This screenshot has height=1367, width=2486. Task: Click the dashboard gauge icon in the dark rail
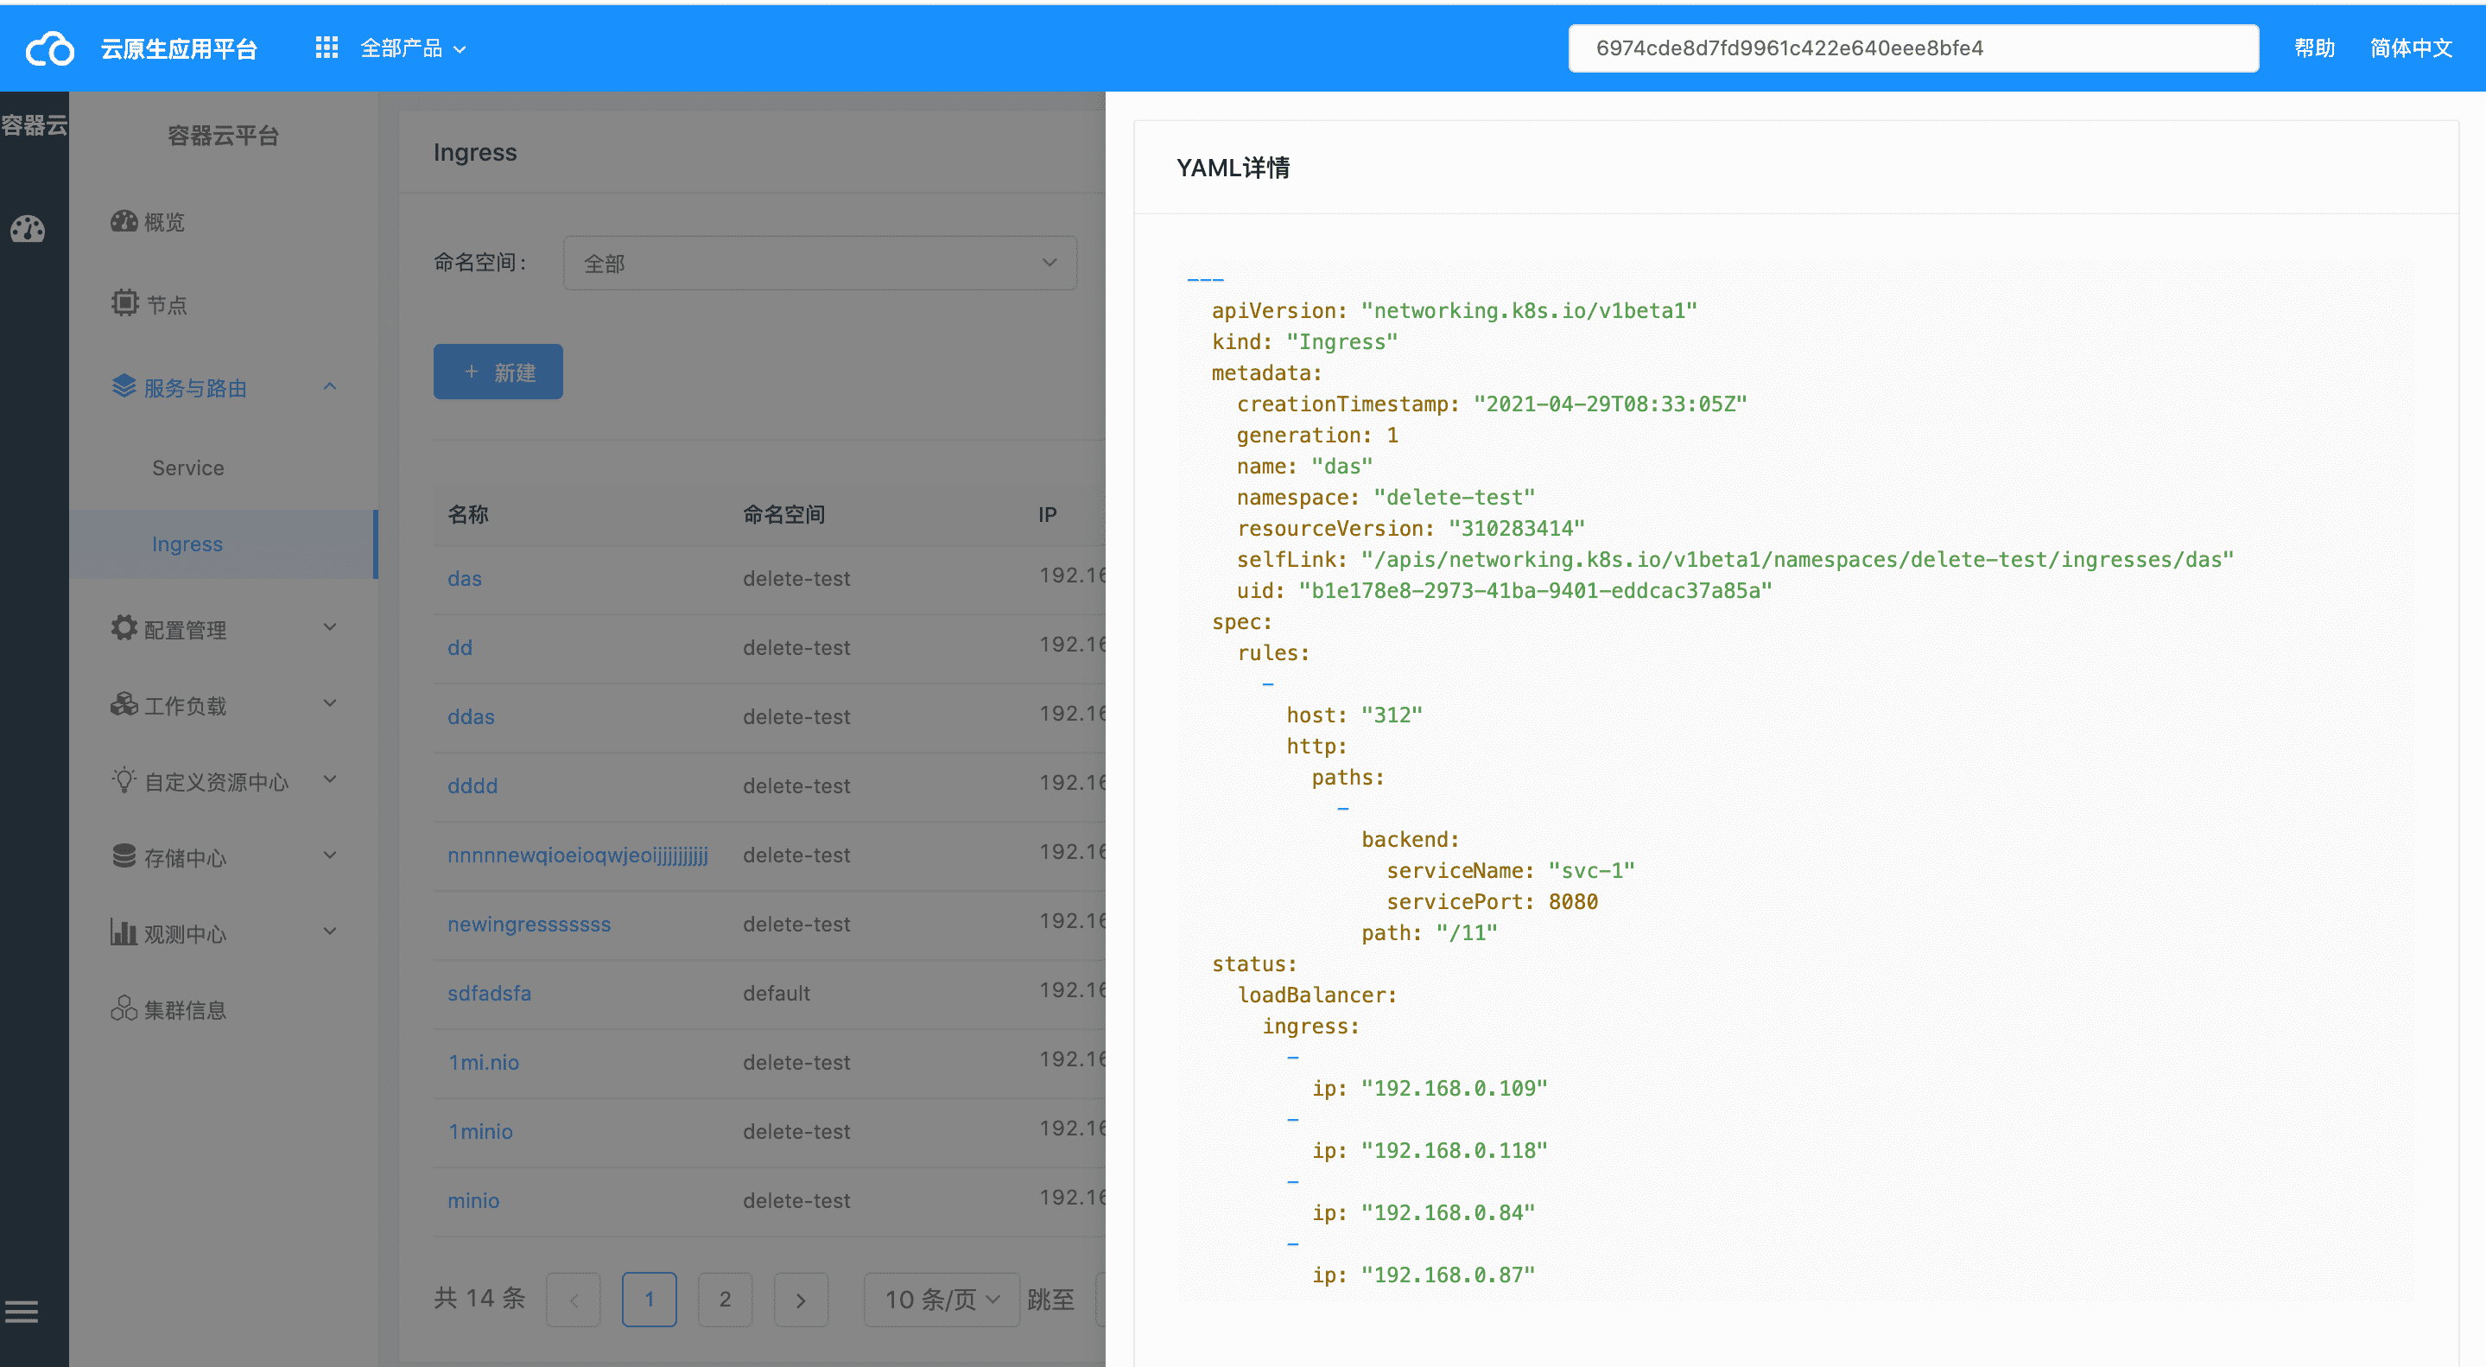point(28,229)
